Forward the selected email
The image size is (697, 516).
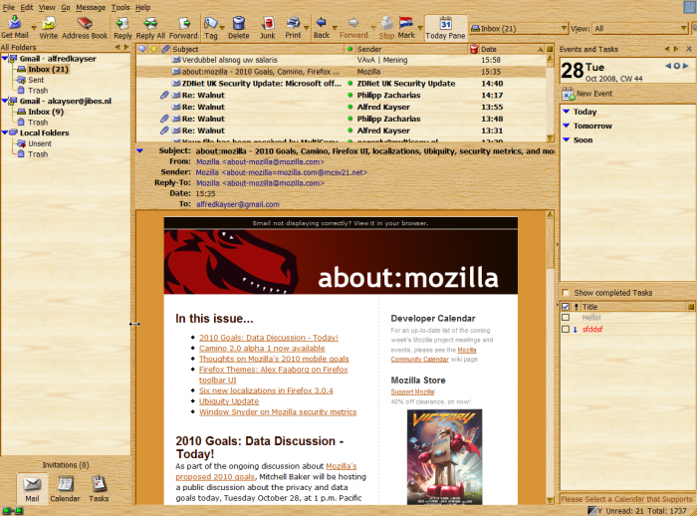[183, 28]
